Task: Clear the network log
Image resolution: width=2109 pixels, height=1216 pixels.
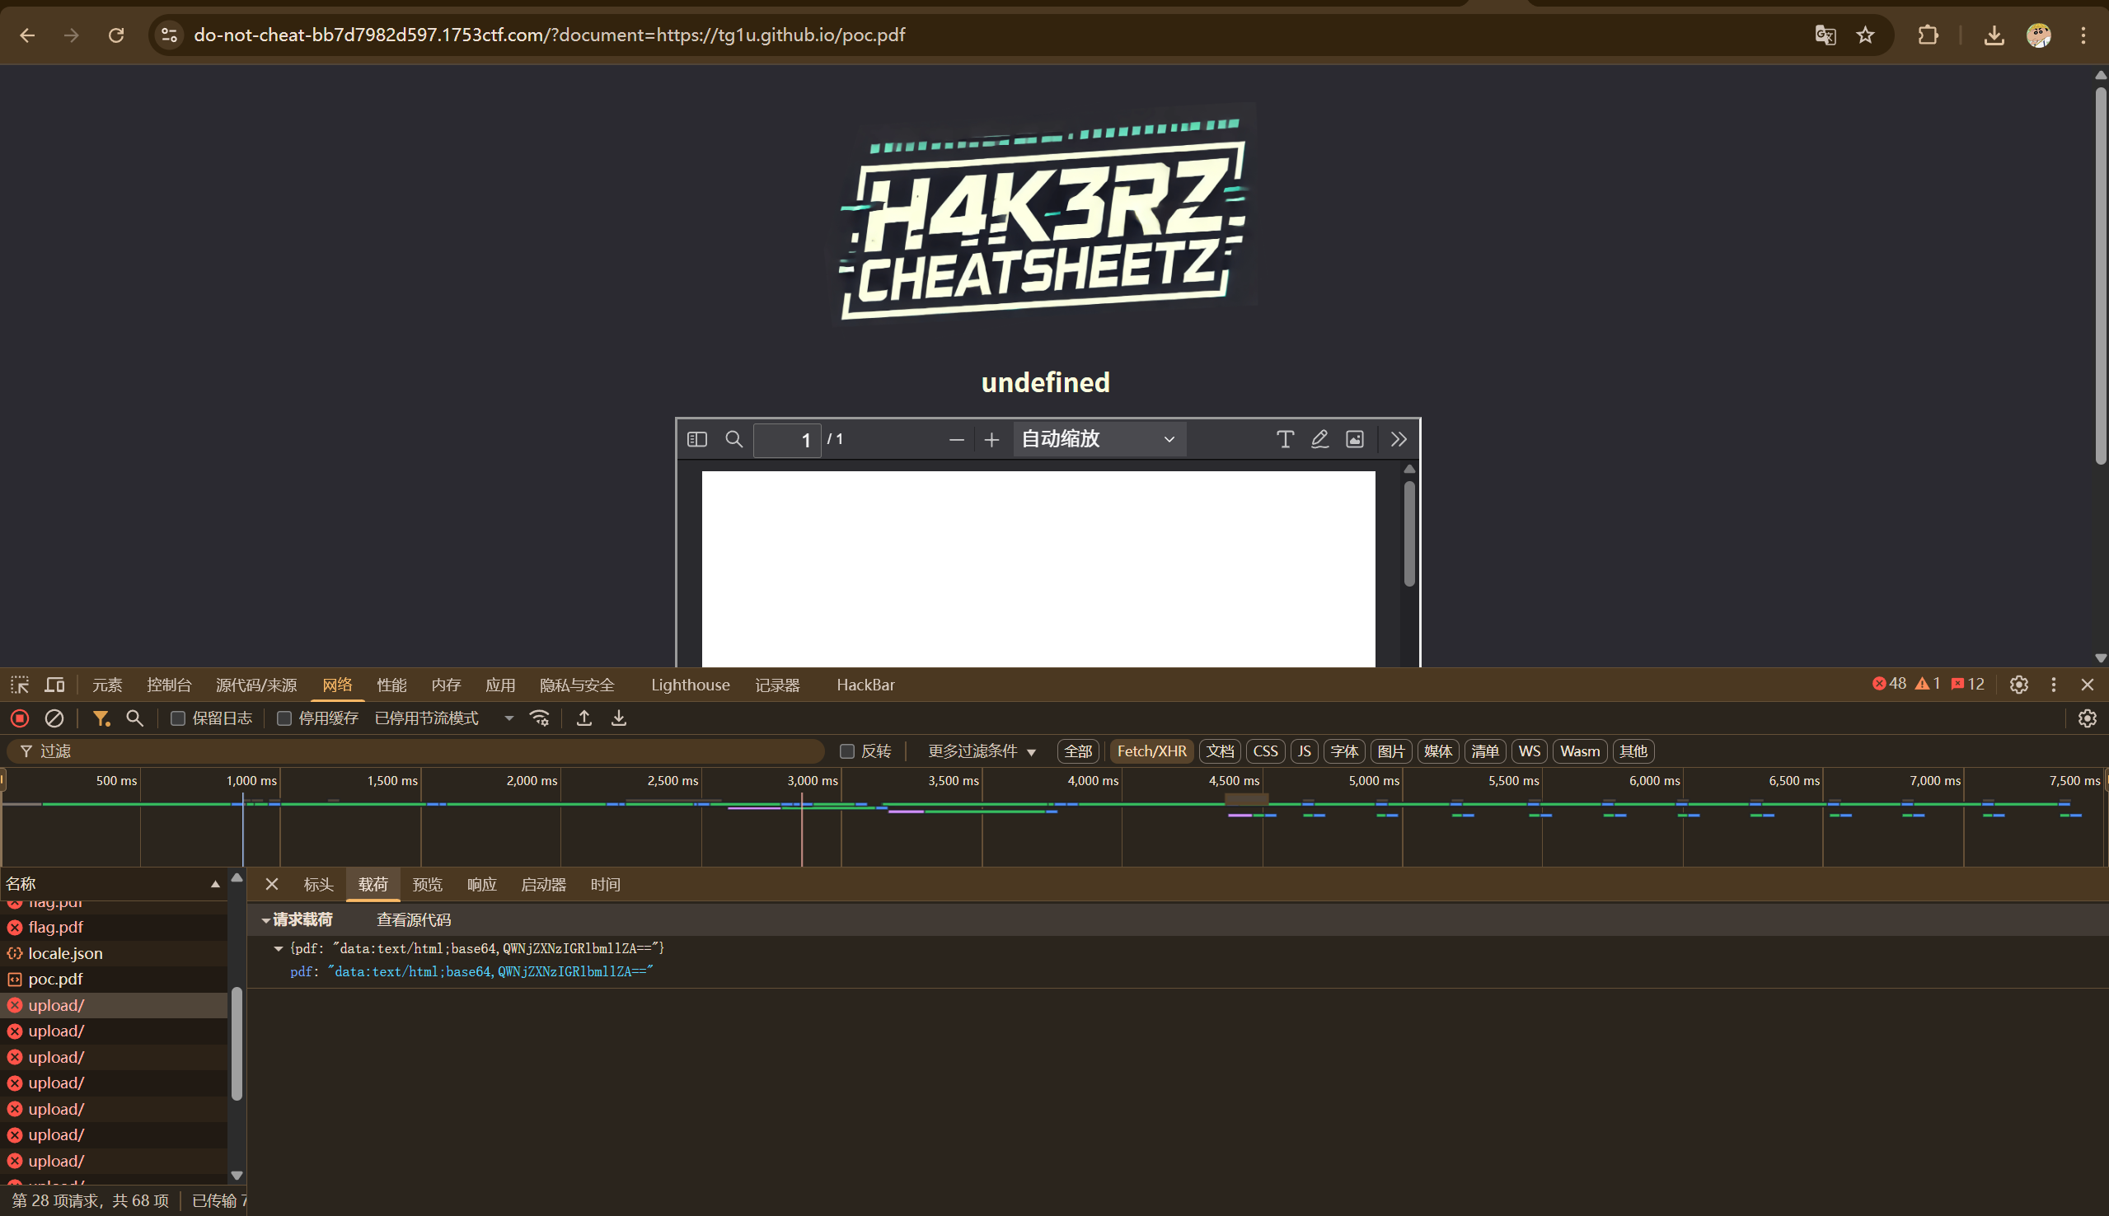Action: pos(54,718)
